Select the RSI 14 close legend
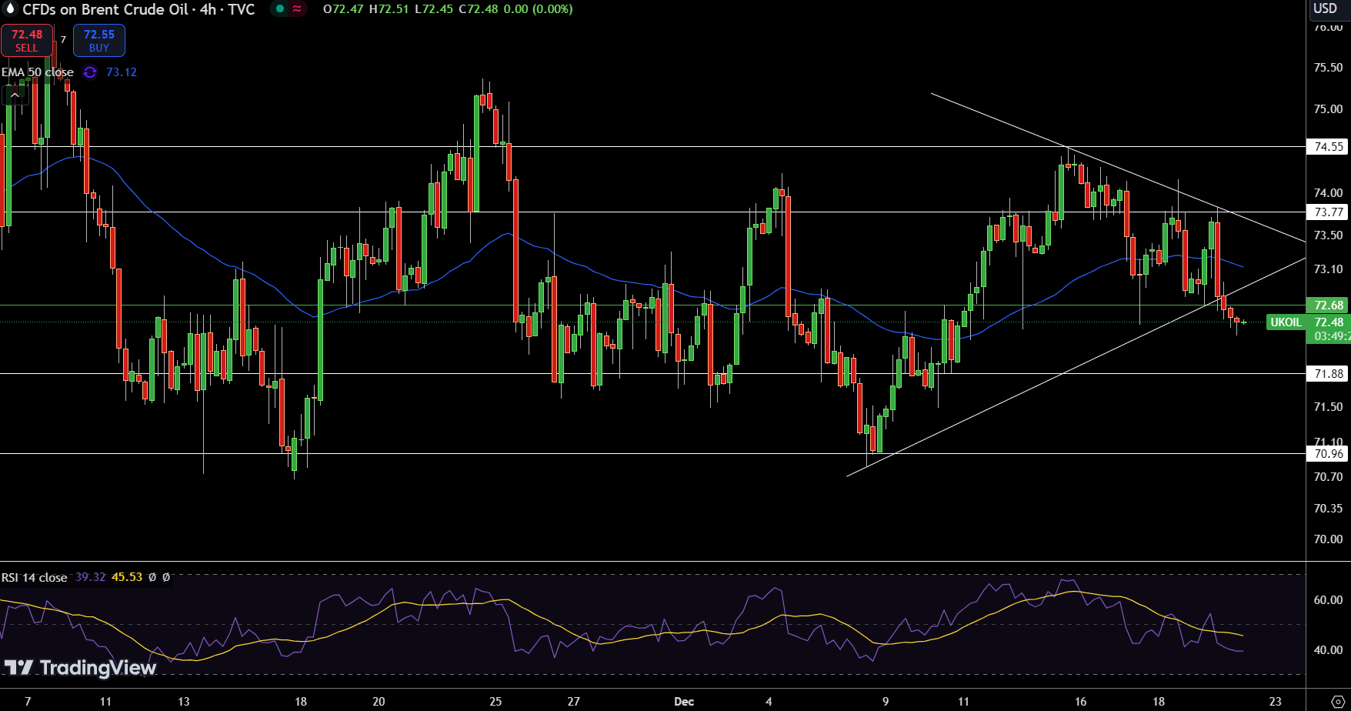The width and height of the screenshot is (1351, 711). point(35,577)
